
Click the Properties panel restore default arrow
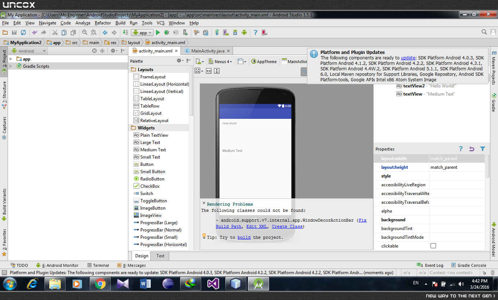pos(472,149)
